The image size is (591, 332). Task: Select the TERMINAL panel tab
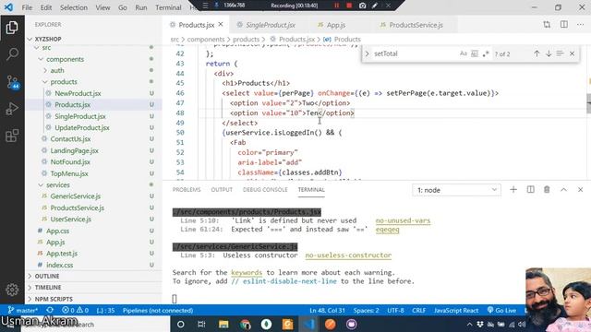point(311,190)
